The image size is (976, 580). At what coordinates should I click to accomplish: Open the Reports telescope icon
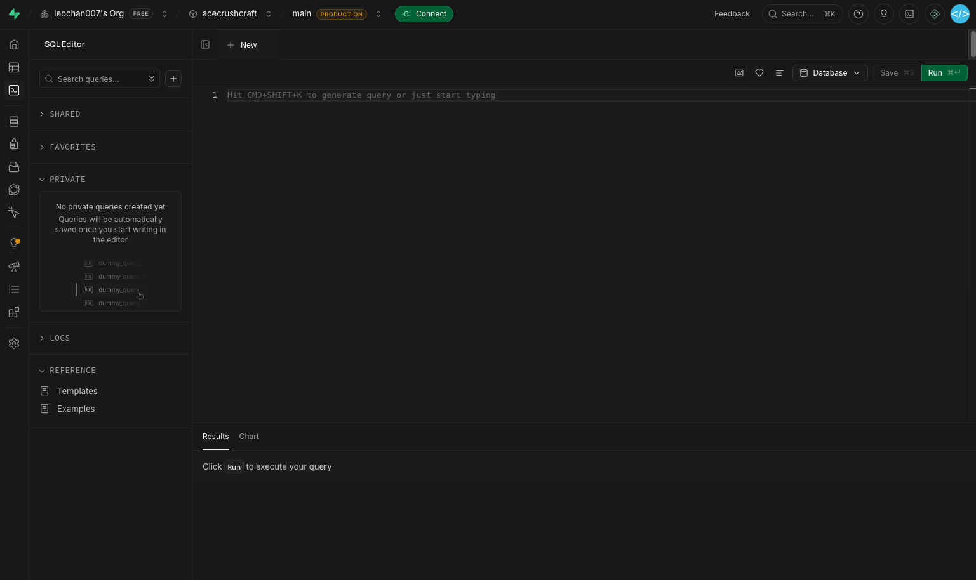(14, 267)
